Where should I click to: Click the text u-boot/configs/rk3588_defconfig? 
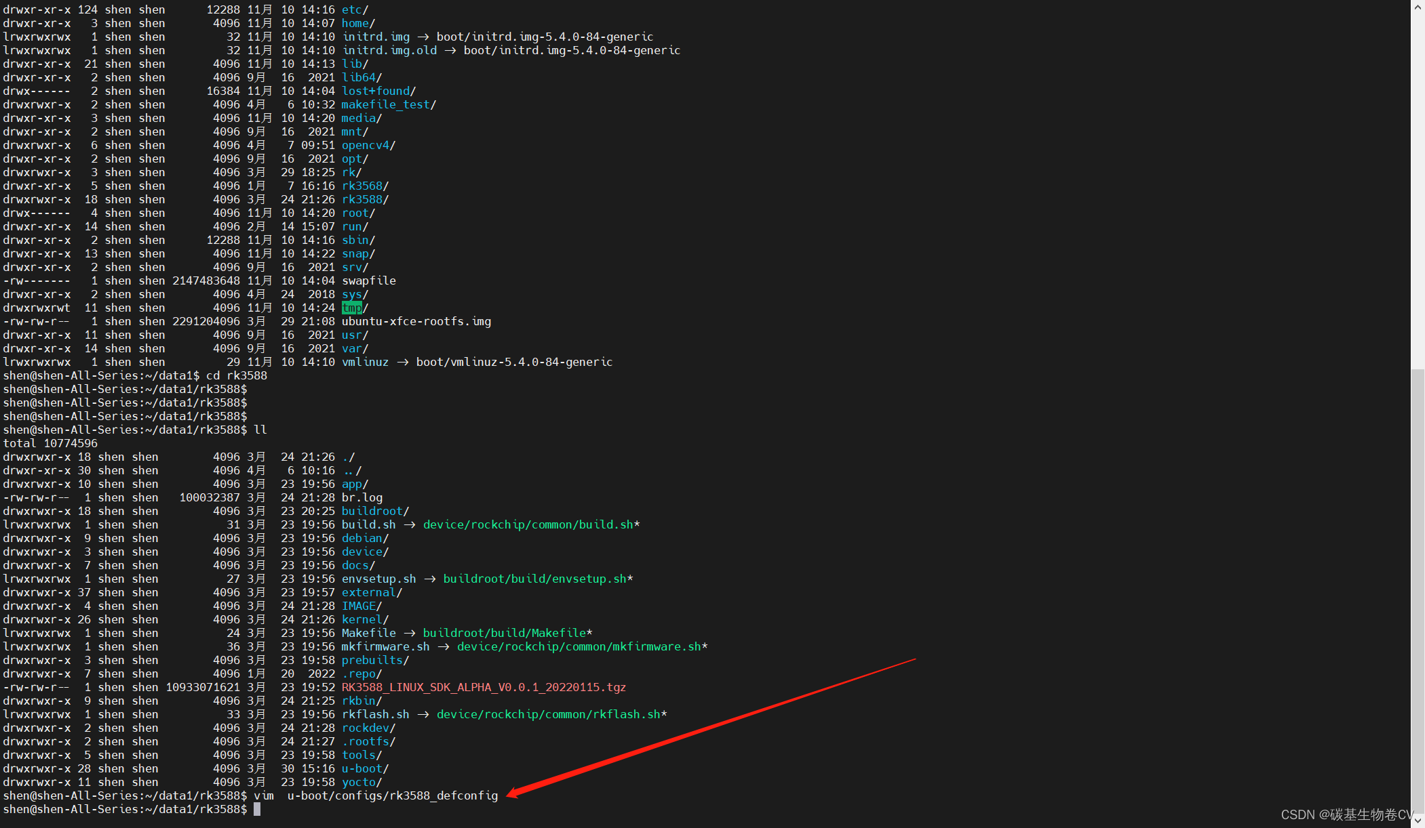point(393,795)
